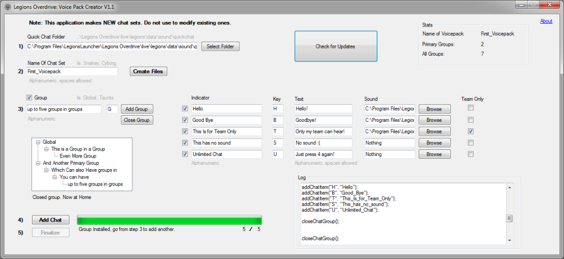Minimize the Voice Pack Creator window
564x259 pixels.
(x=521, y=4)
